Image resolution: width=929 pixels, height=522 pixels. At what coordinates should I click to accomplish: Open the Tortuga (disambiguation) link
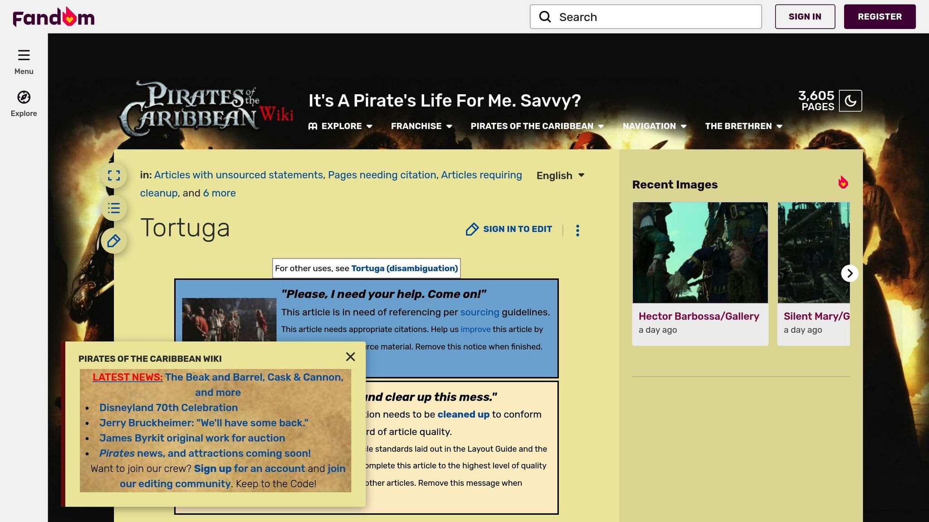[x=404, y=268]
